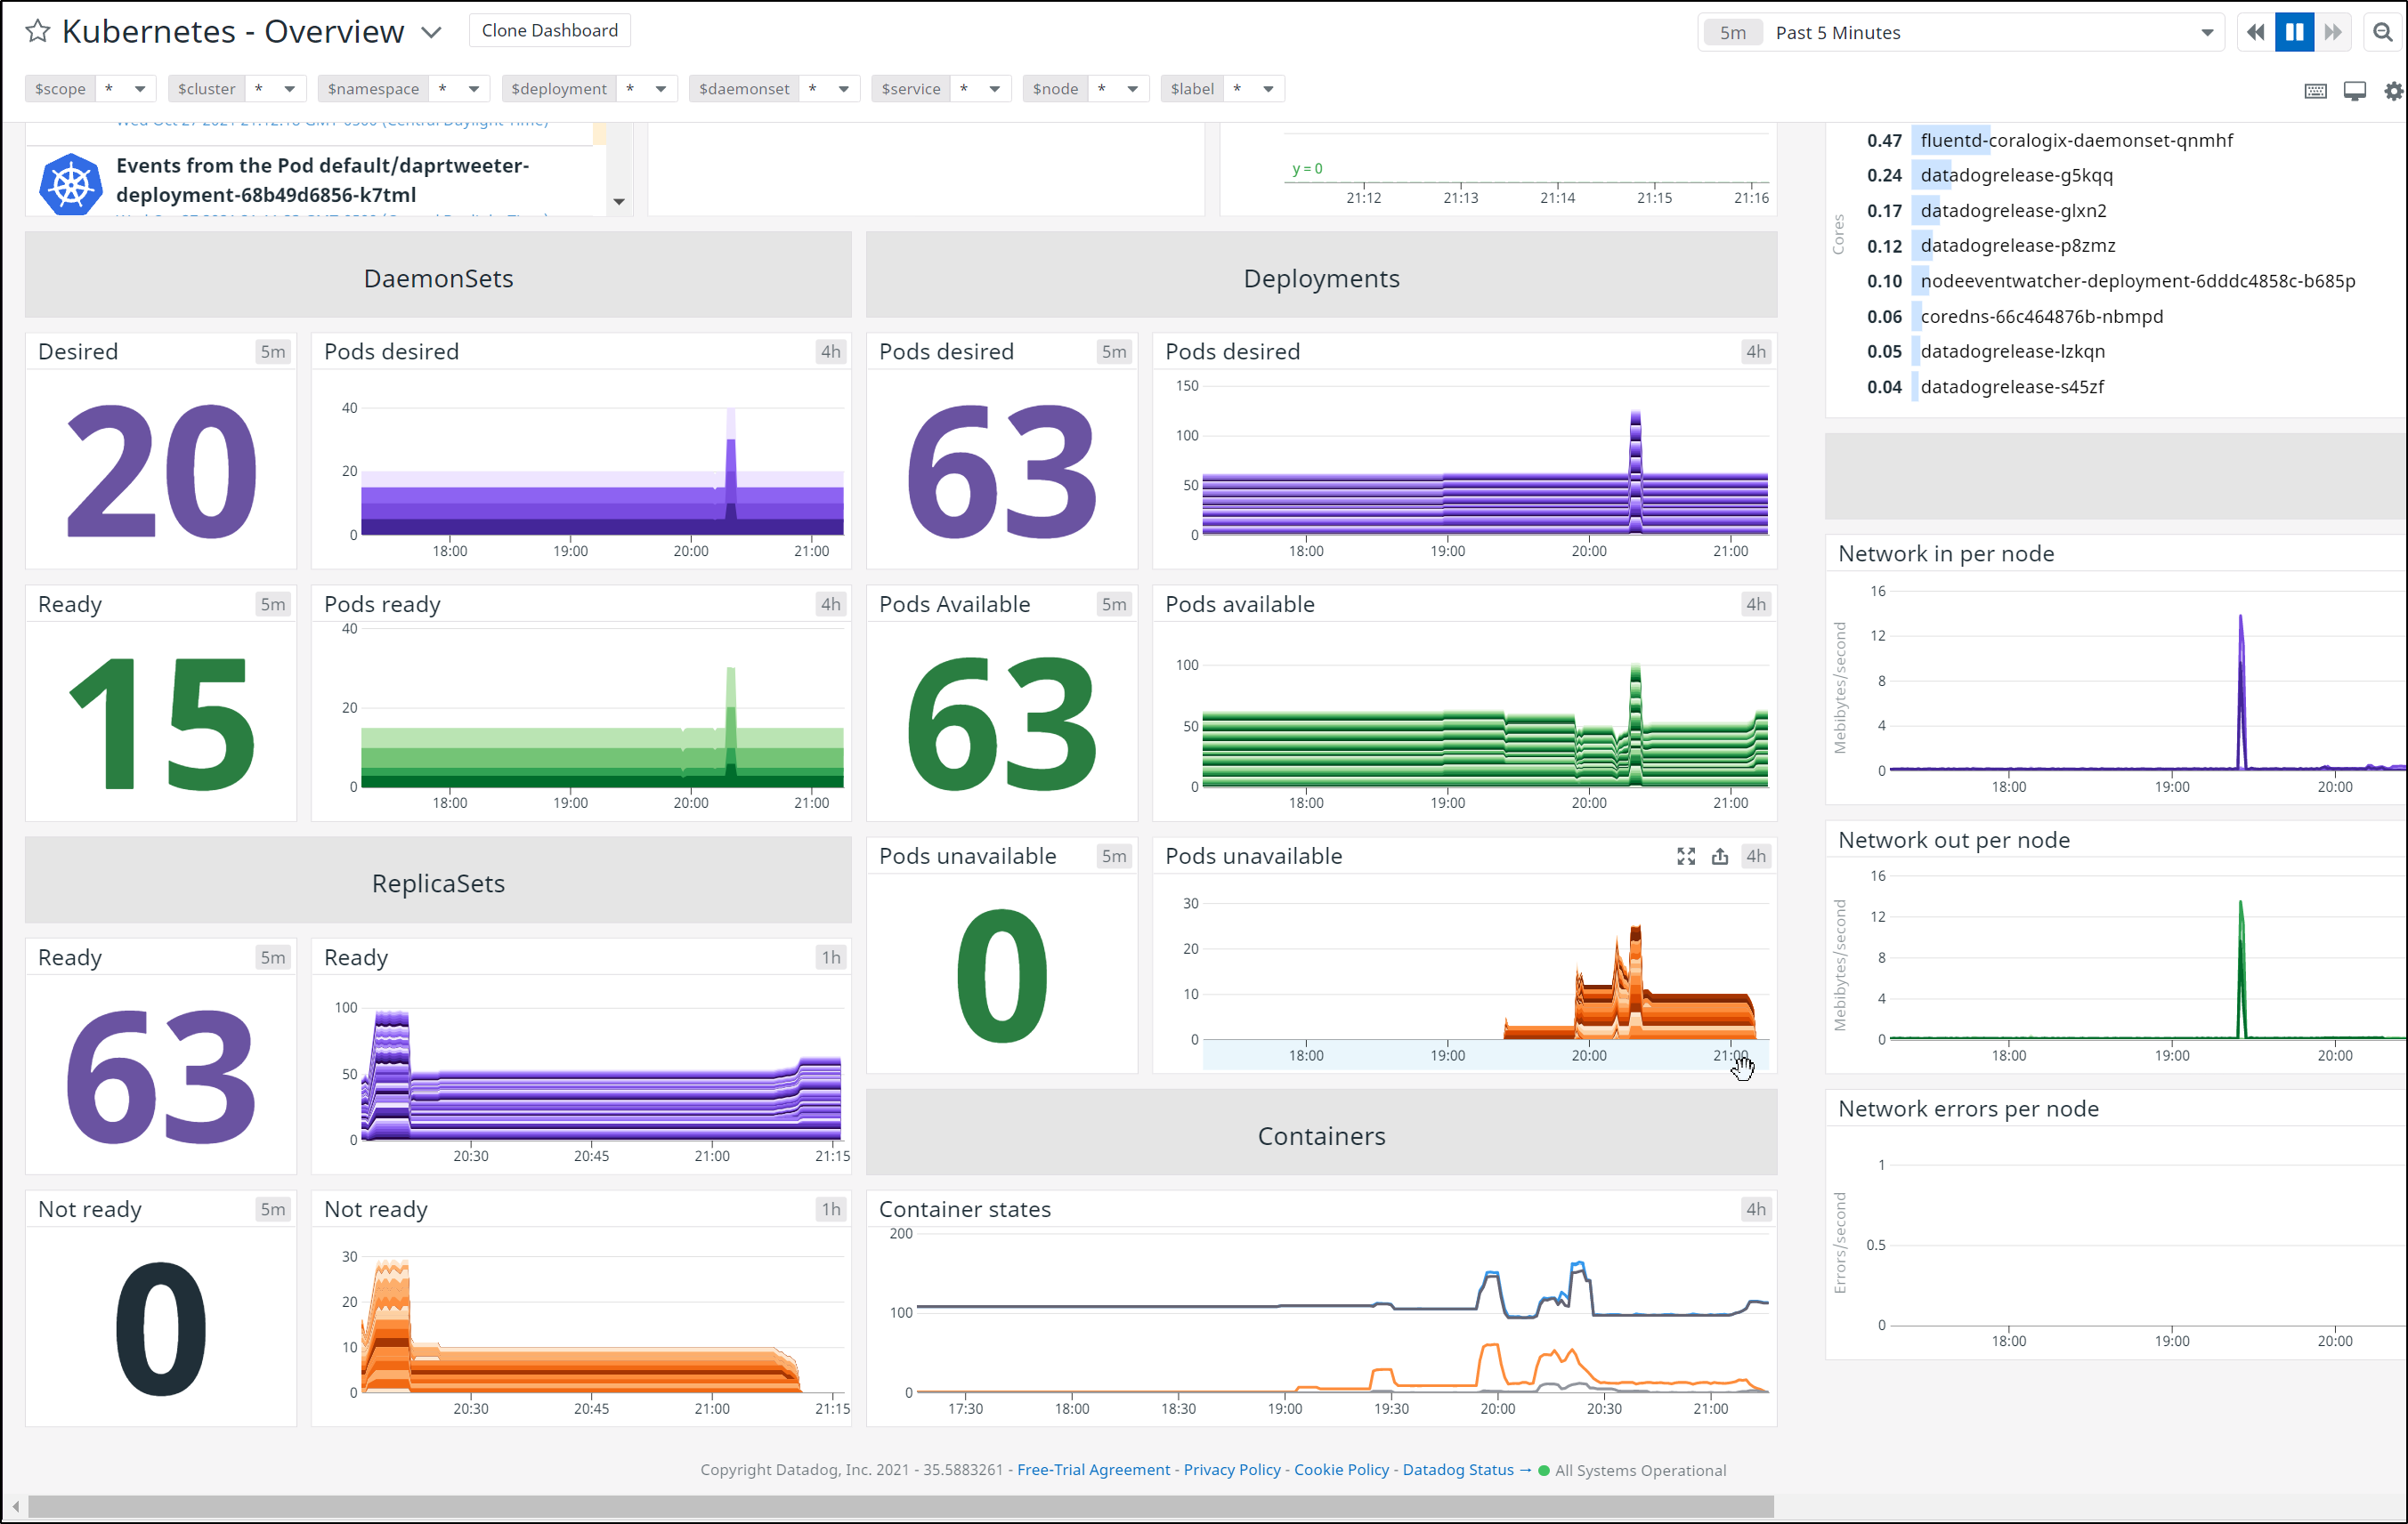Open the dashboard title dropdown chevron
The height and width of the screenshot is (1524, 2408).
(431, 32)
